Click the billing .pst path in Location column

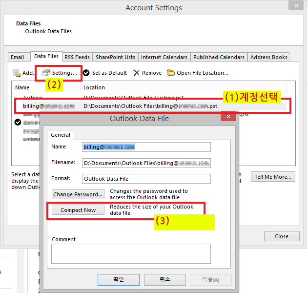pos(150,106)
